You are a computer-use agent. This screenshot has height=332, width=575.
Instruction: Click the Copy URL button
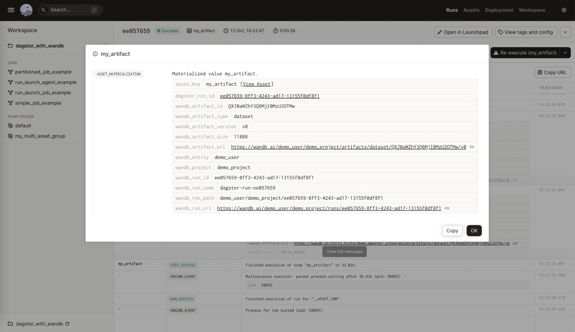click(552, 72)
